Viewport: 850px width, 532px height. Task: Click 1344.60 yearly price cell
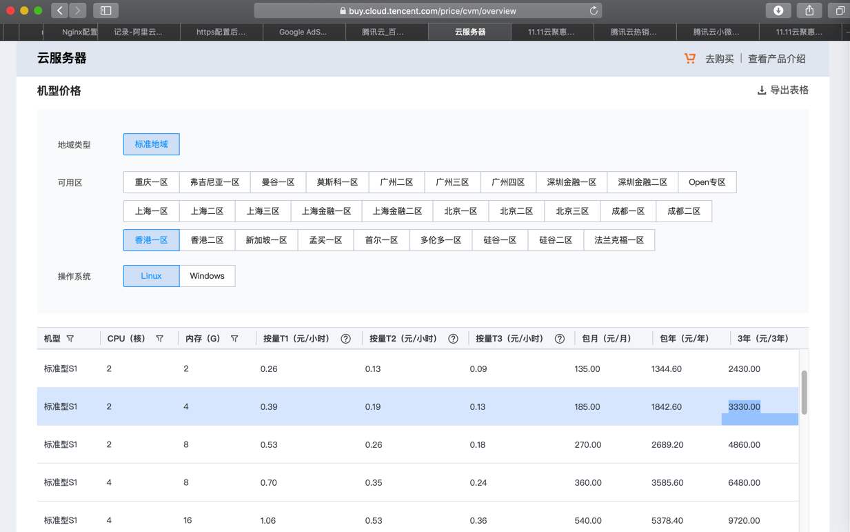[x=666, y=369]
